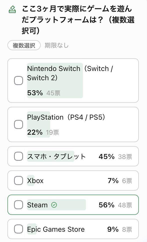Image resolution: width=147 pixels, height=242 pixels.
Task: Click the 45% 38票 smartphone result
Action: [x=115, y=156]
